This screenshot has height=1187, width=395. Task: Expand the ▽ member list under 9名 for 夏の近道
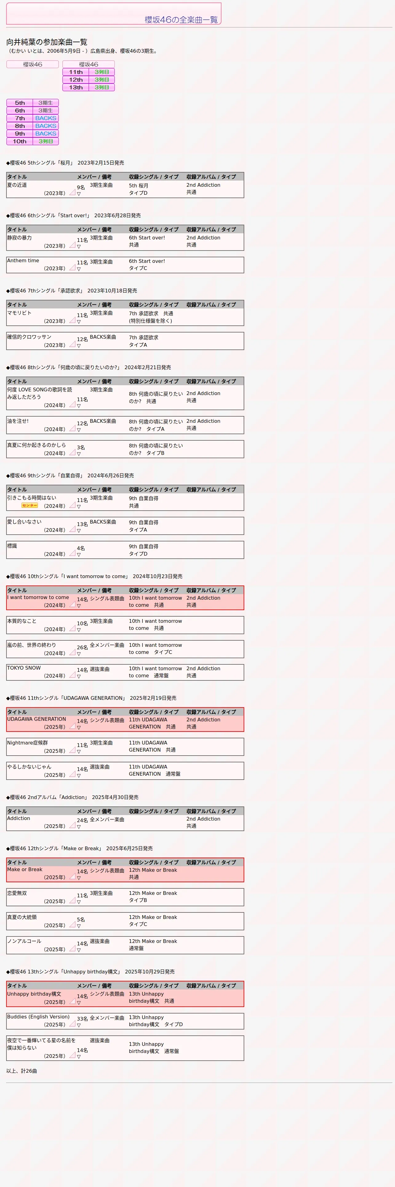tap(79, 194)
